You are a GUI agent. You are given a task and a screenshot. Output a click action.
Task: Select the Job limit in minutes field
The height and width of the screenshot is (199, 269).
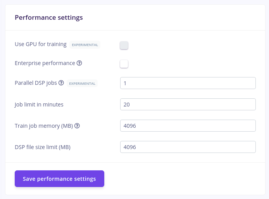pos(188,105)
